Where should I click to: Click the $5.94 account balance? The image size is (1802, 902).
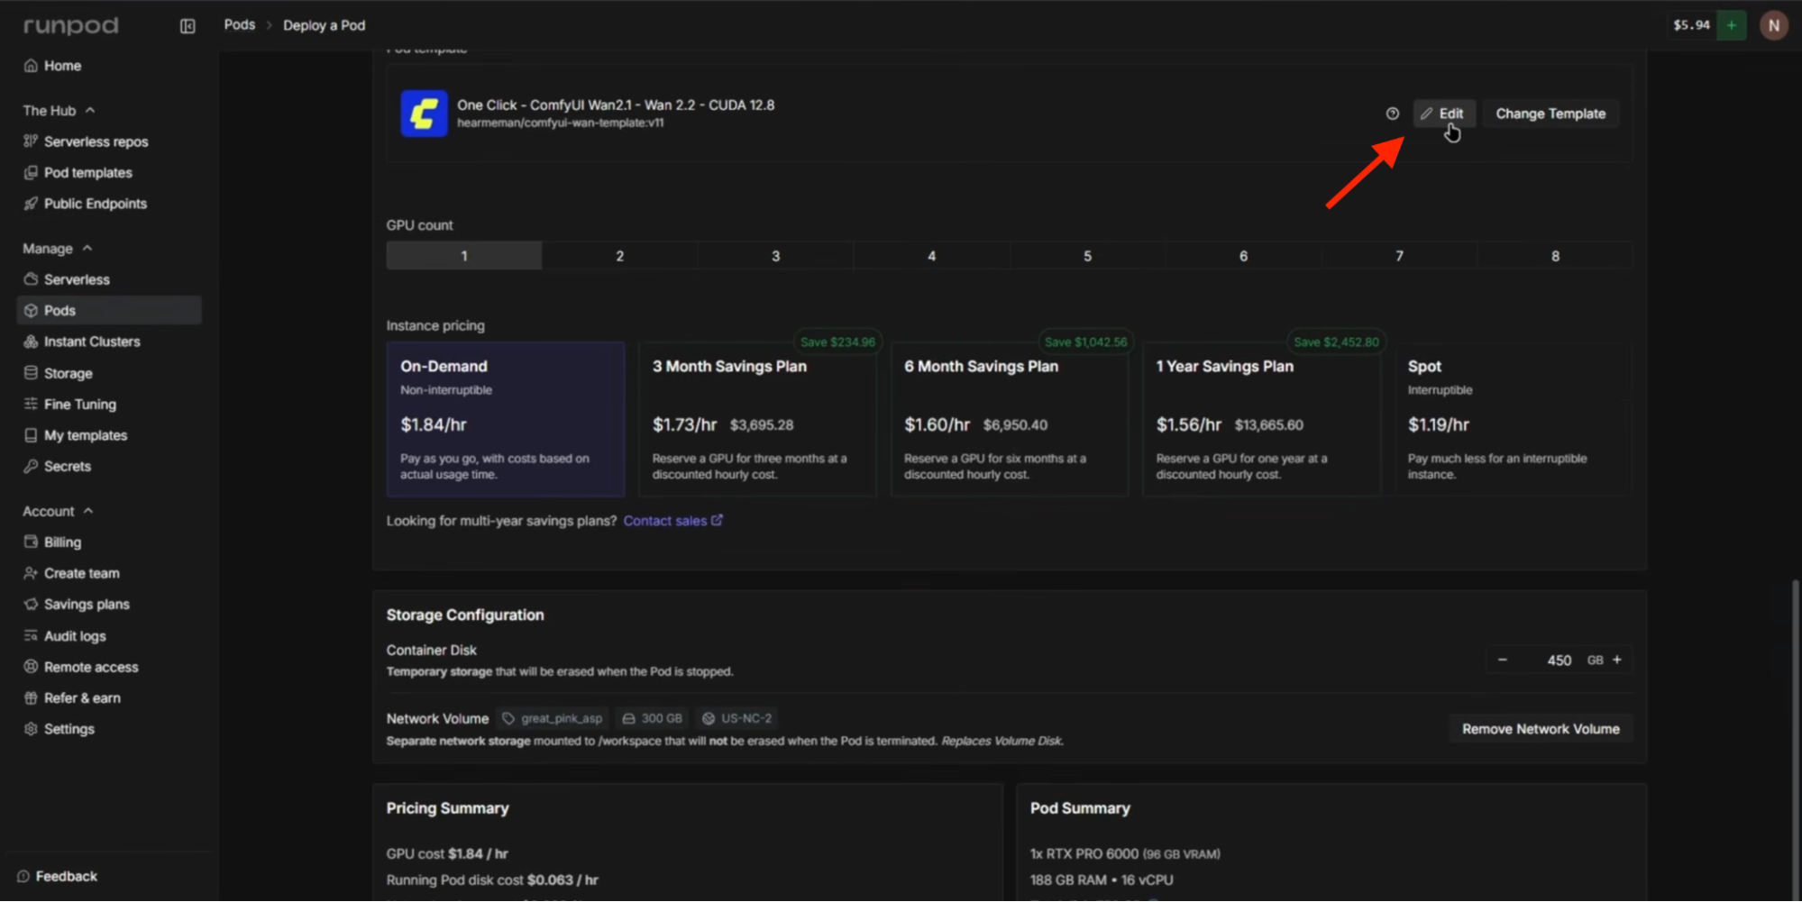pyautogui.click(x=1691, y=25)
